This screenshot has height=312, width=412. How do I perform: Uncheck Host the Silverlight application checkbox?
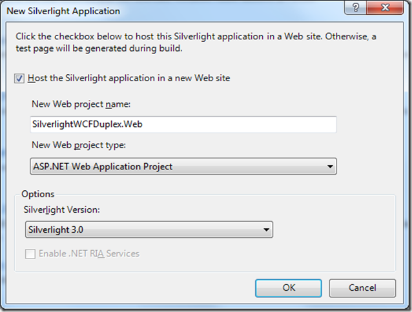point(19,79)
